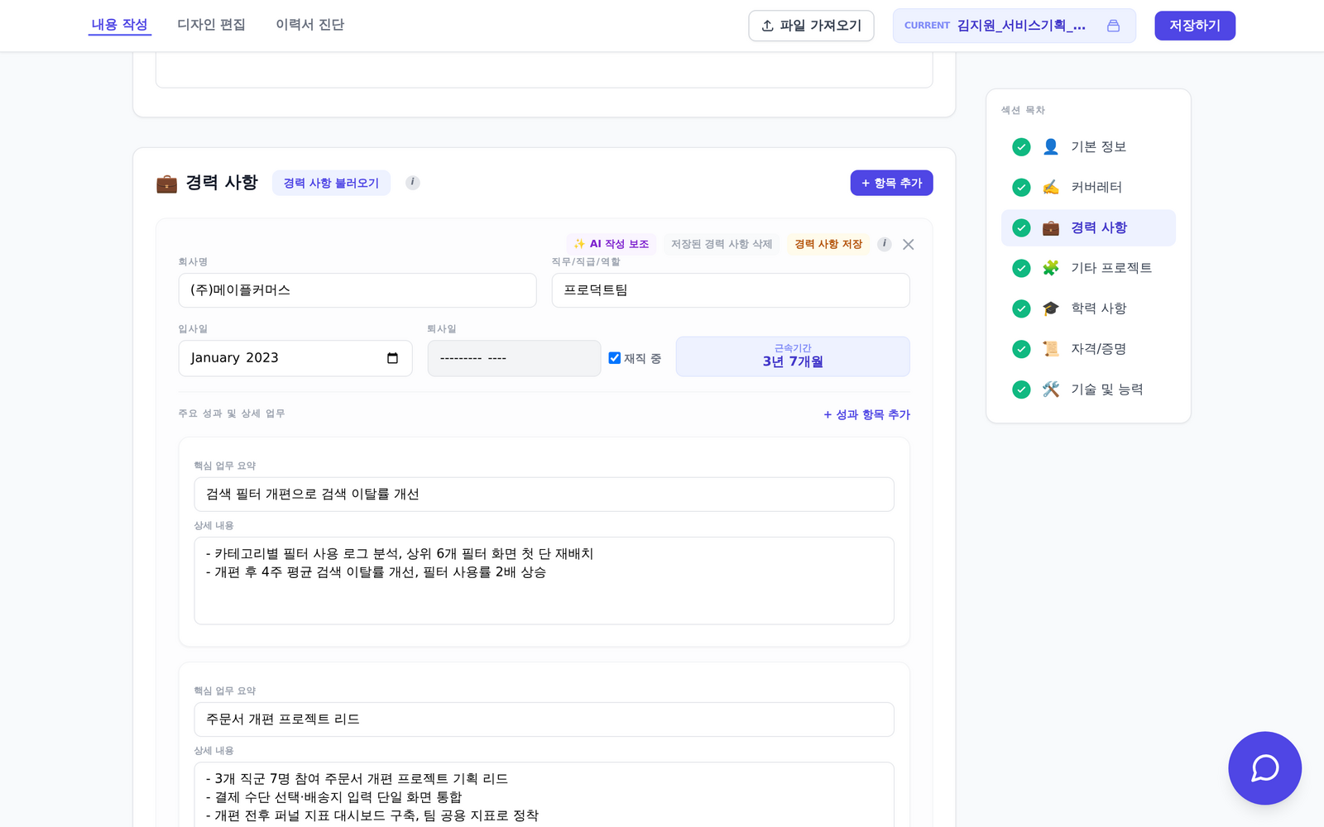The height and width of the screenshot is (827, 1324).
Task: Click the disabled 퇴사일 date field
Action: tap(514, 358)
